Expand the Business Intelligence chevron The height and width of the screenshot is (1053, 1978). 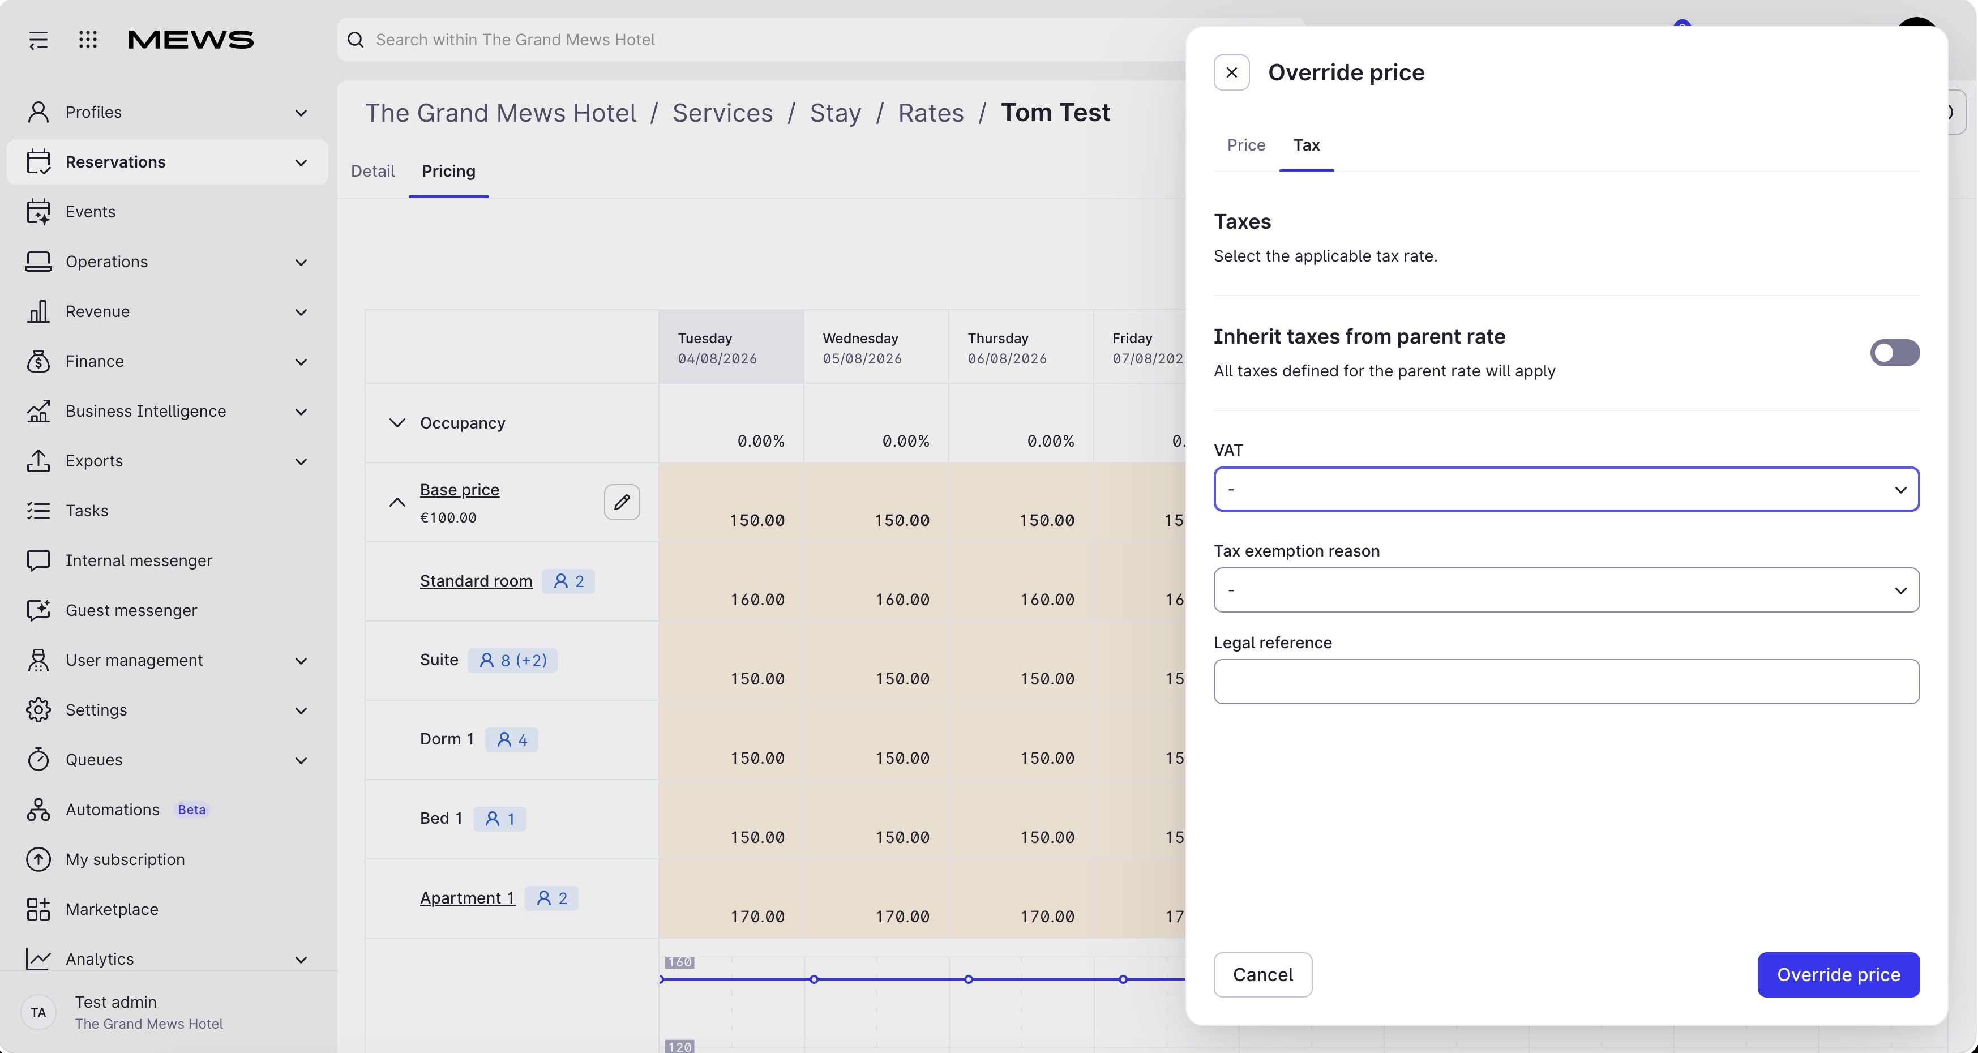[x=301, y=412]
